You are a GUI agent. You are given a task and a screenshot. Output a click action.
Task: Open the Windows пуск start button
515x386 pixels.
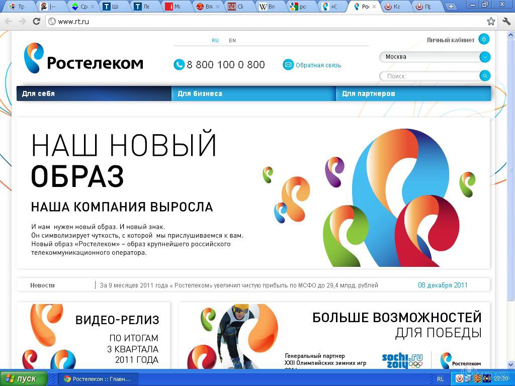coord(23,379)
